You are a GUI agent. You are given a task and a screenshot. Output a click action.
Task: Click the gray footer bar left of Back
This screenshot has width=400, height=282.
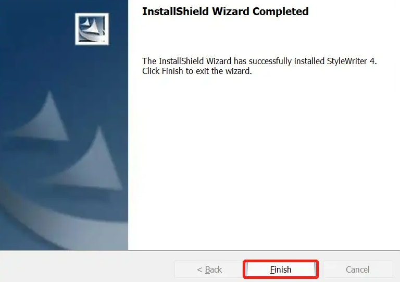pyautogui.click(x=87, y=267)
